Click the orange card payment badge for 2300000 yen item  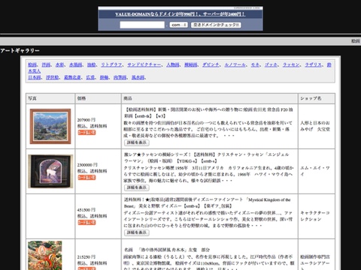point(86,178)
